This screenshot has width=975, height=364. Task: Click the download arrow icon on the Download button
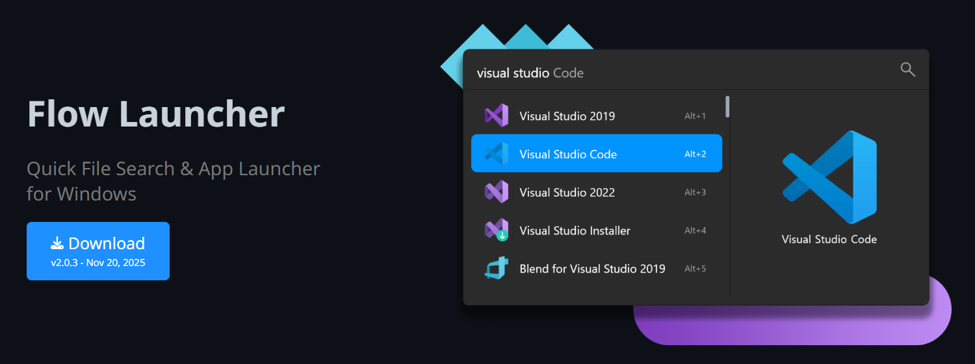coord(57,243)
